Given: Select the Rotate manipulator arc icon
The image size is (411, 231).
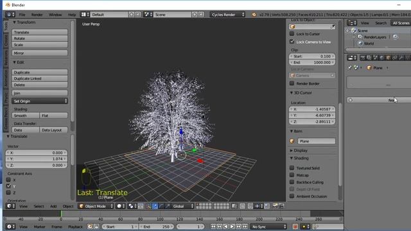Looking at the screenshot, I should click(161, 206).
